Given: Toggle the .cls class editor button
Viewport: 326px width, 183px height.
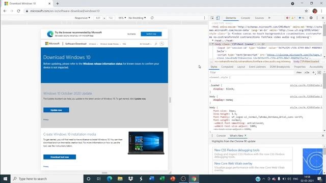Looking at the screenshot, I should [x=307, y=72].
